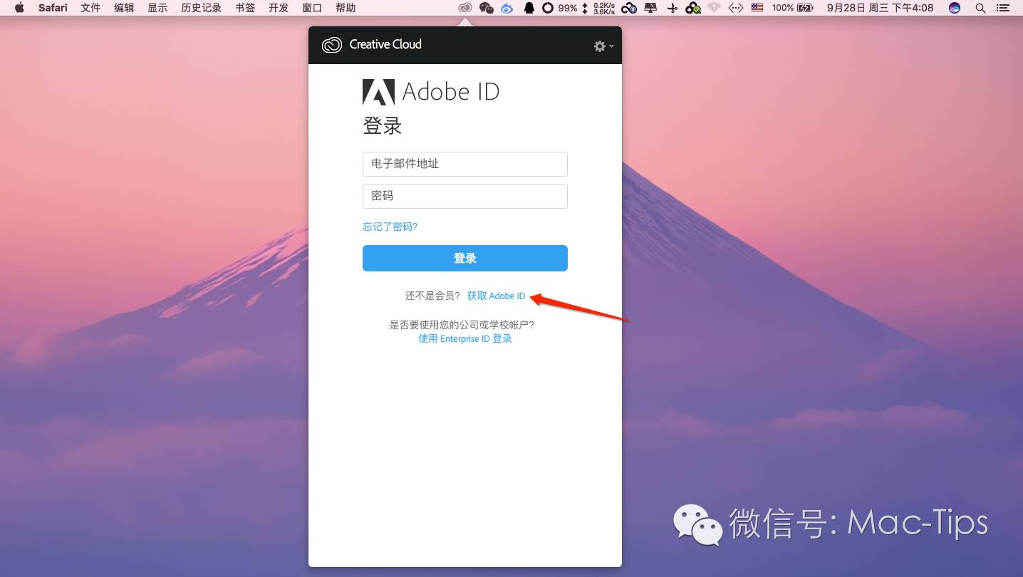Viewport: 1023px width, 577px height.
Task: Click the 登录 sign-in button
Action: 464,258
